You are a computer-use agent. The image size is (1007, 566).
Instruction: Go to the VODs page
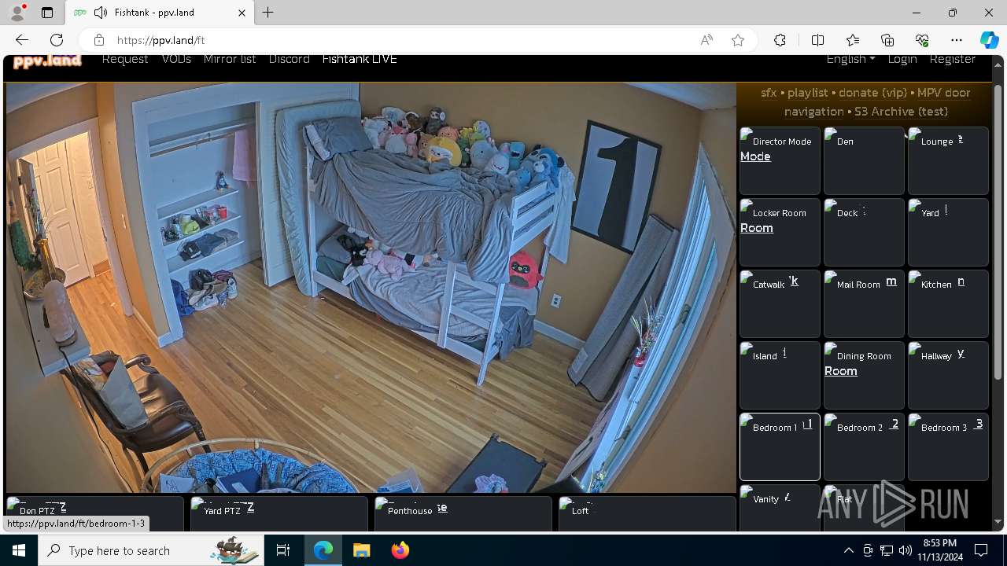point(176,59)
